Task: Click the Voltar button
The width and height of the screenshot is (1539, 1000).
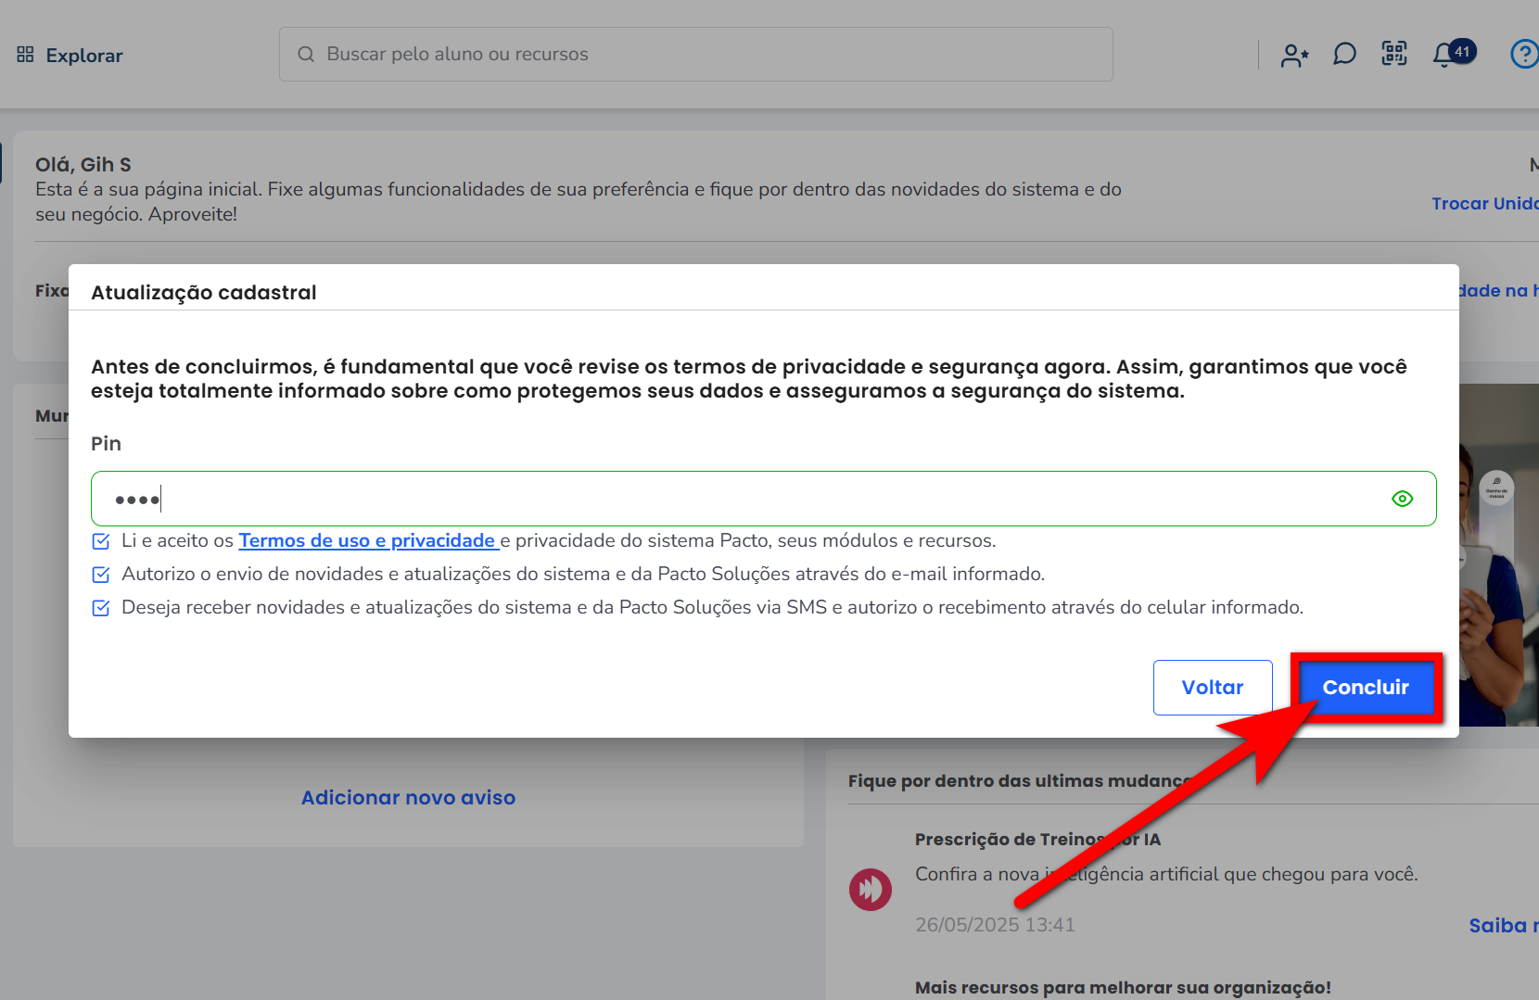Action: (x=1213, y=688)
